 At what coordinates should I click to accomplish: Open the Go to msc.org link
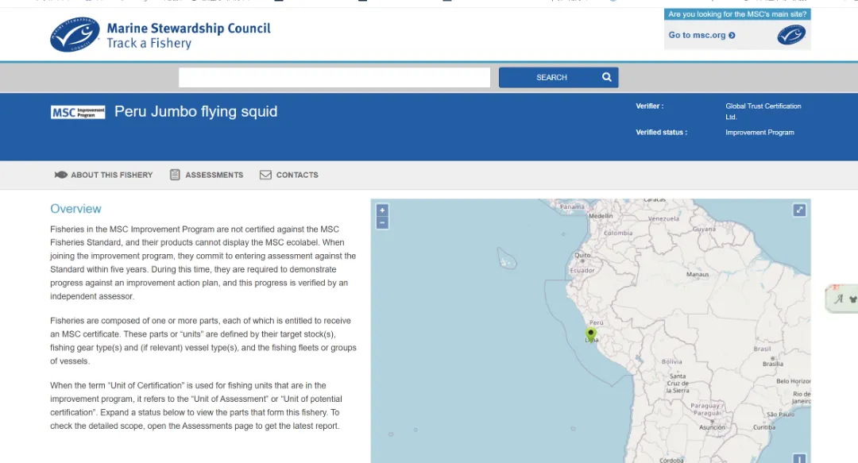click(701, 35)
